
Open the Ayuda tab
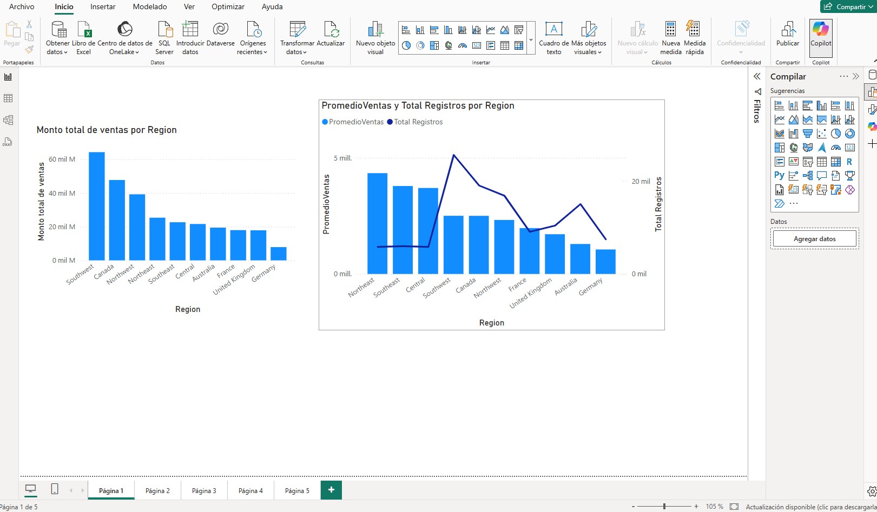coord(272,6)
